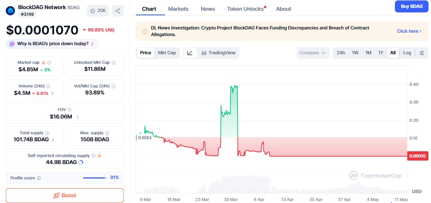Screen dimensions: 431x203
Task: Switch chart to Mkt Cap
Action: coord(167,53)
